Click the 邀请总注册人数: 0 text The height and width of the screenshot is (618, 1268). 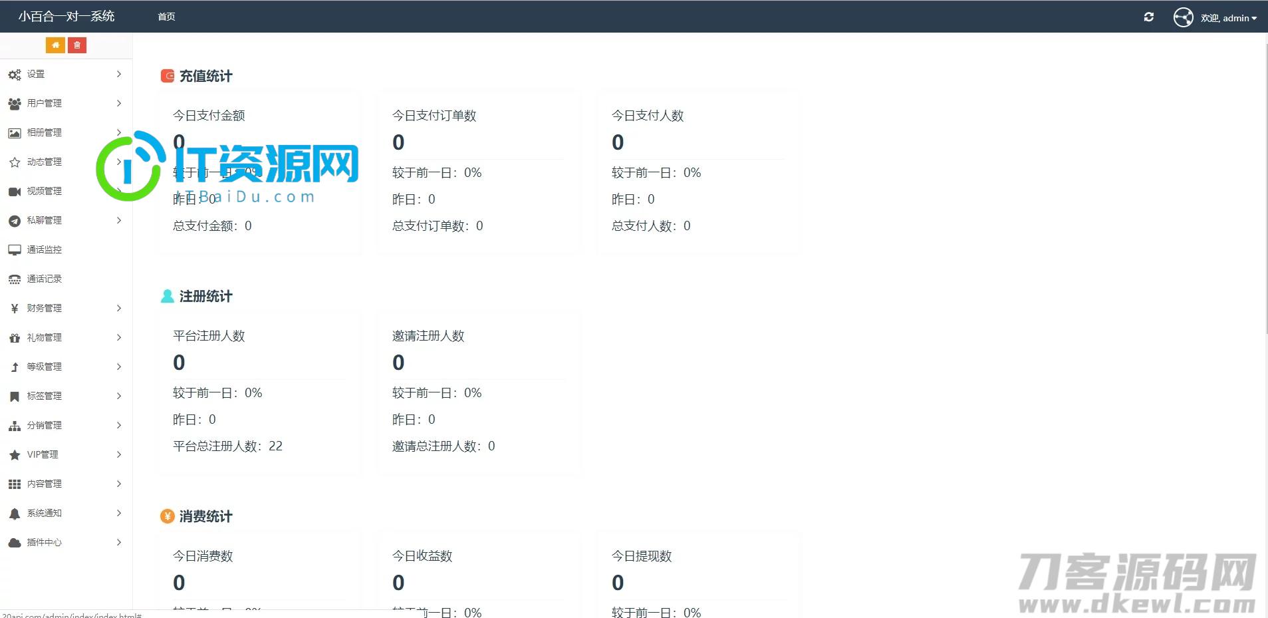(x=444, y=446)
